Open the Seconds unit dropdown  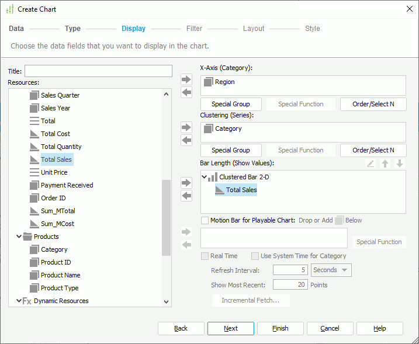click(x=345, y=270)
